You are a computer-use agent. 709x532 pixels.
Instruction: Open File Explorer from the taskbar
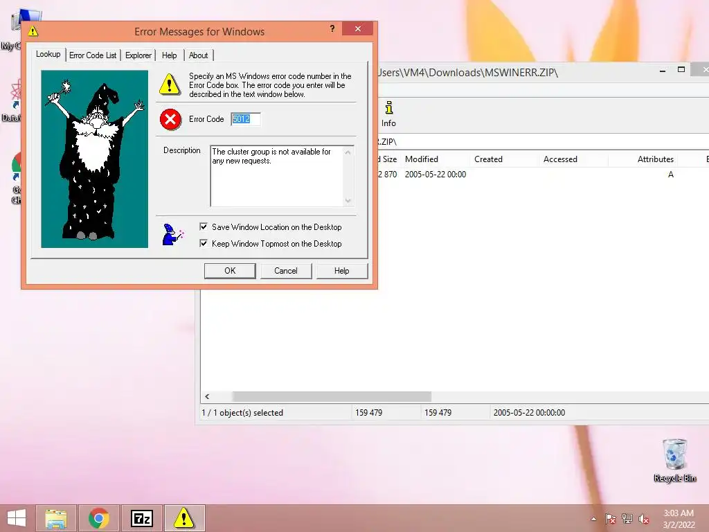pos(56,518)
